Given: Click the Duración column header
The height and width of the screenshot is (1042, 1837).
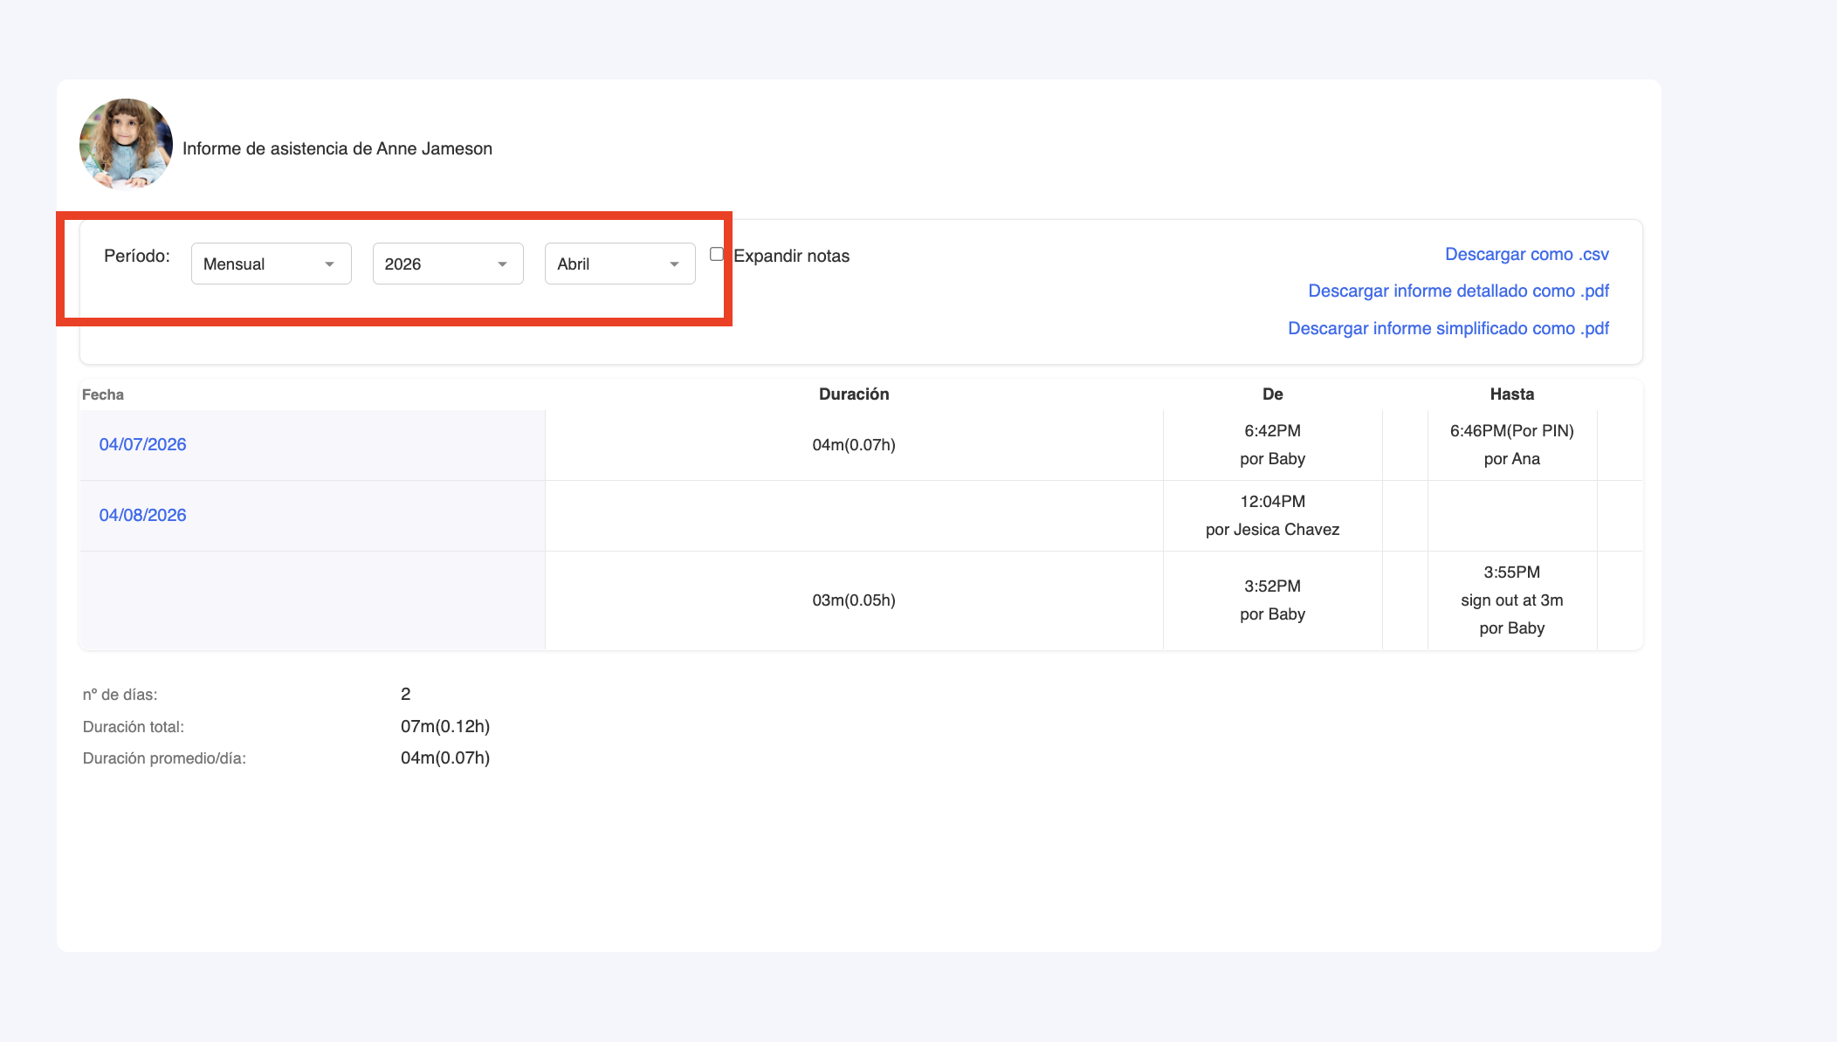Looking at the screenshot, I should (x=853, y=394).
